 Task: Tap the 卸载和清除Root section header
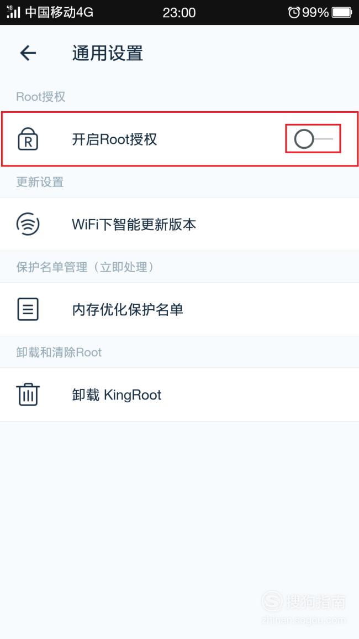(59, 352)
